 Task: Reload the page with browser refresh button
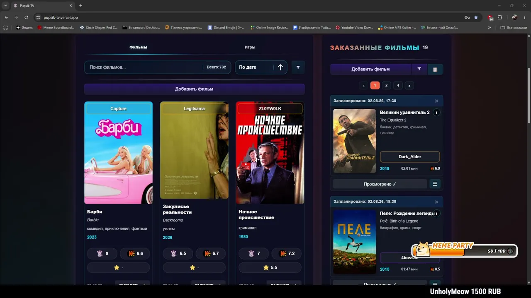26,17
